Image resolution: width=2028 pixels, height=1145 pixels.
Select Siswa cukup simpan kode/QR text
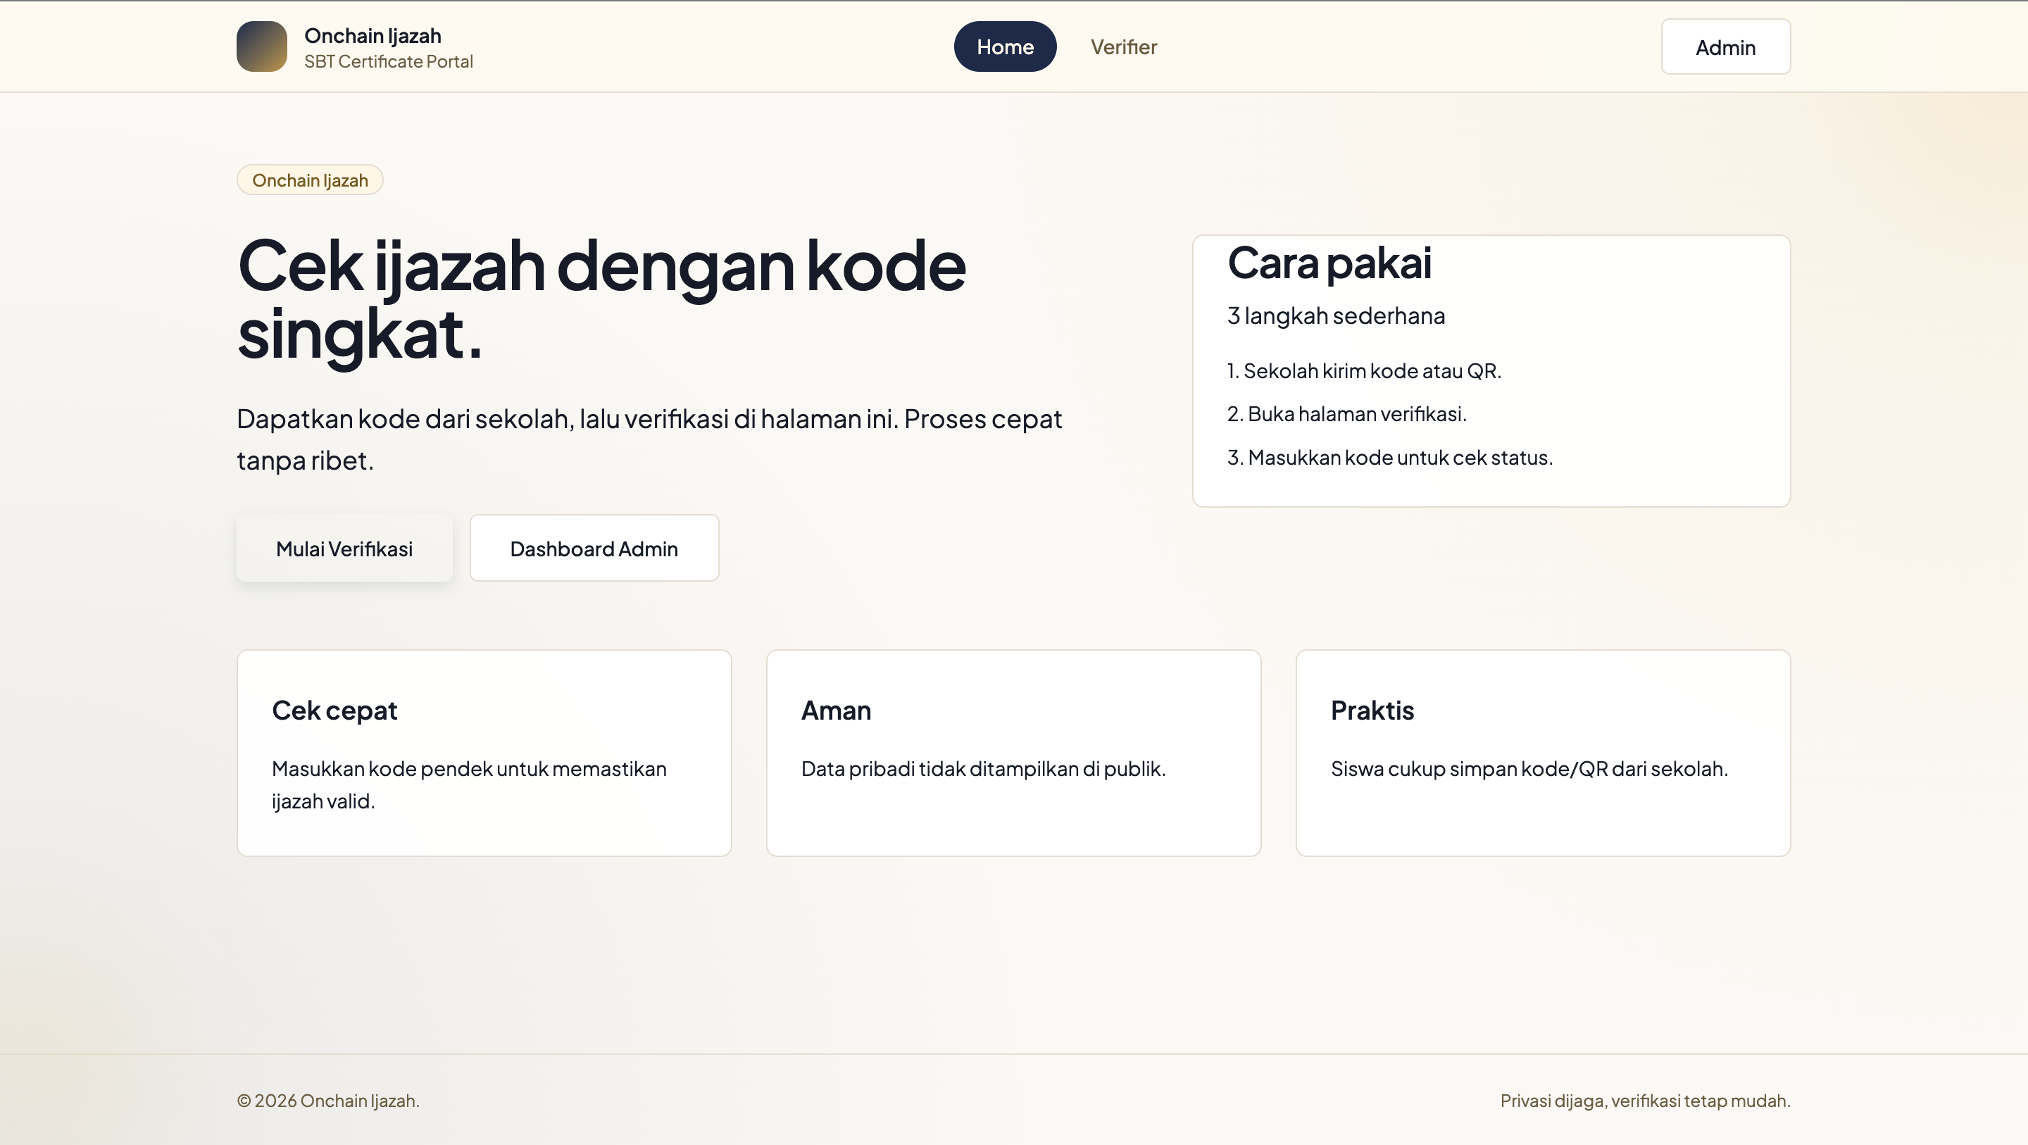pyautogui.click(x=1529, y=768)
